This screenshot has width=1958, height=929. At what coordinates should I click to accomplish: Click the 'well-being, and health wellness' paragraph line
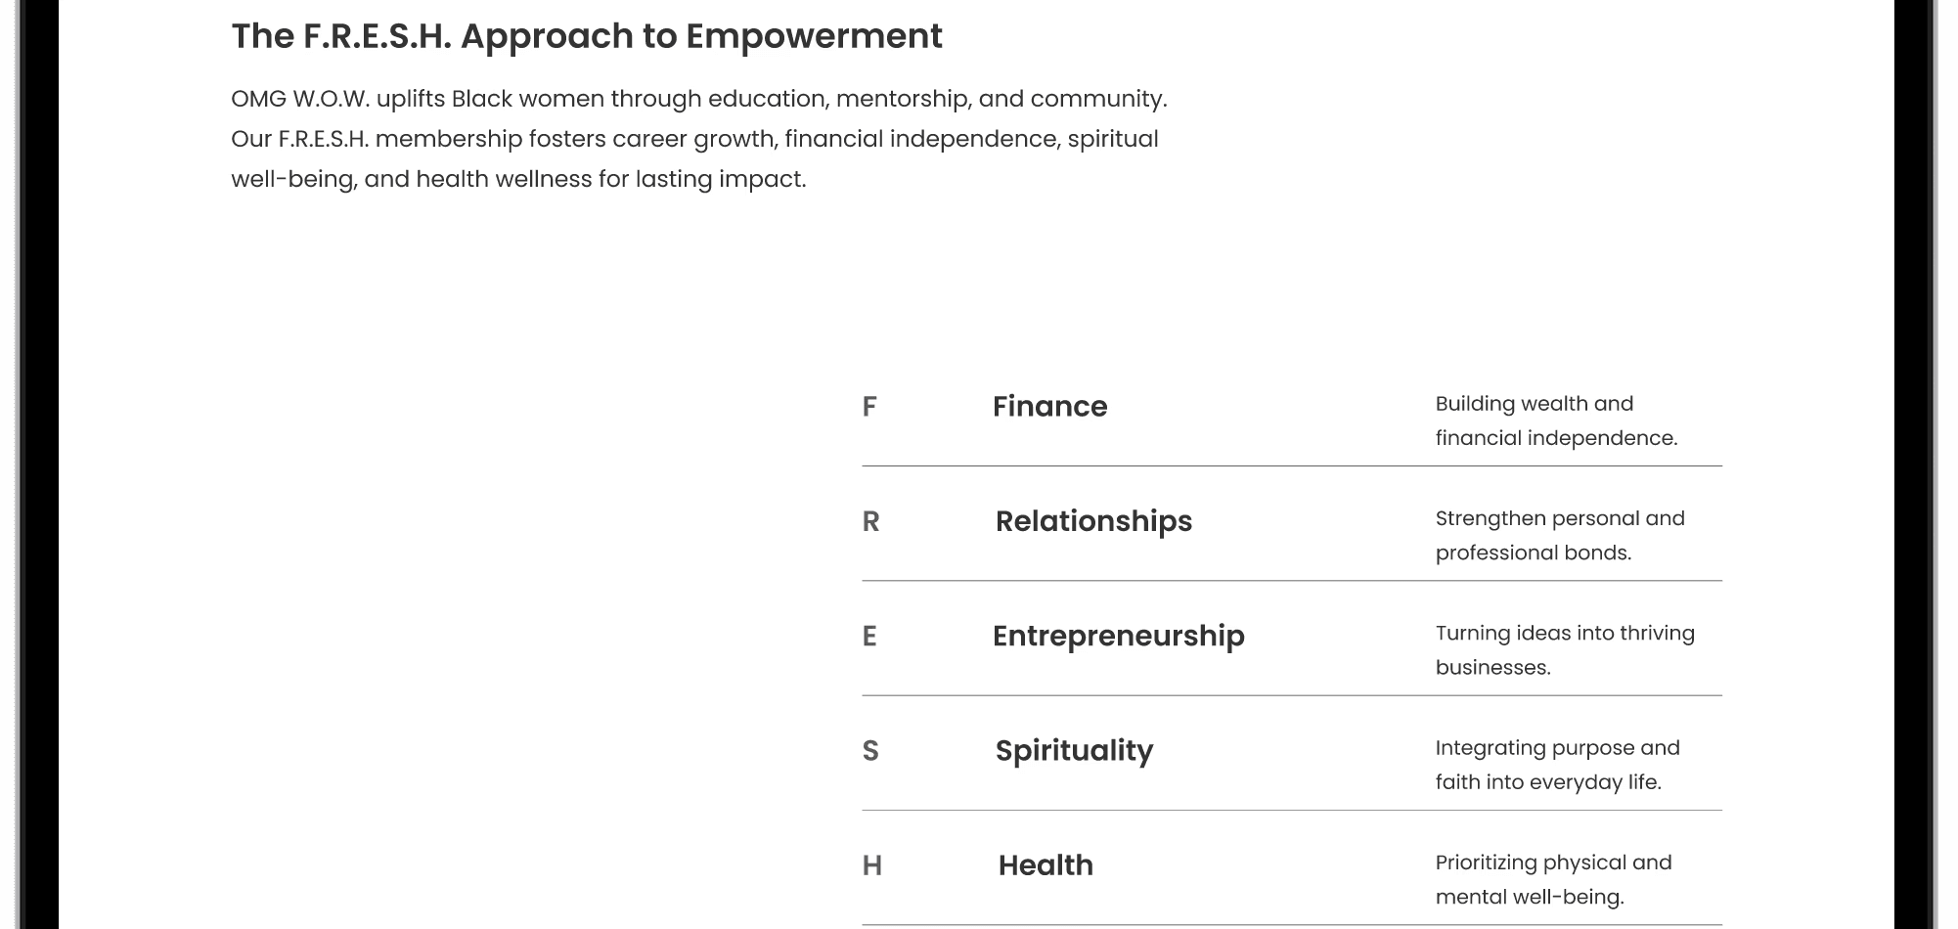518,180
